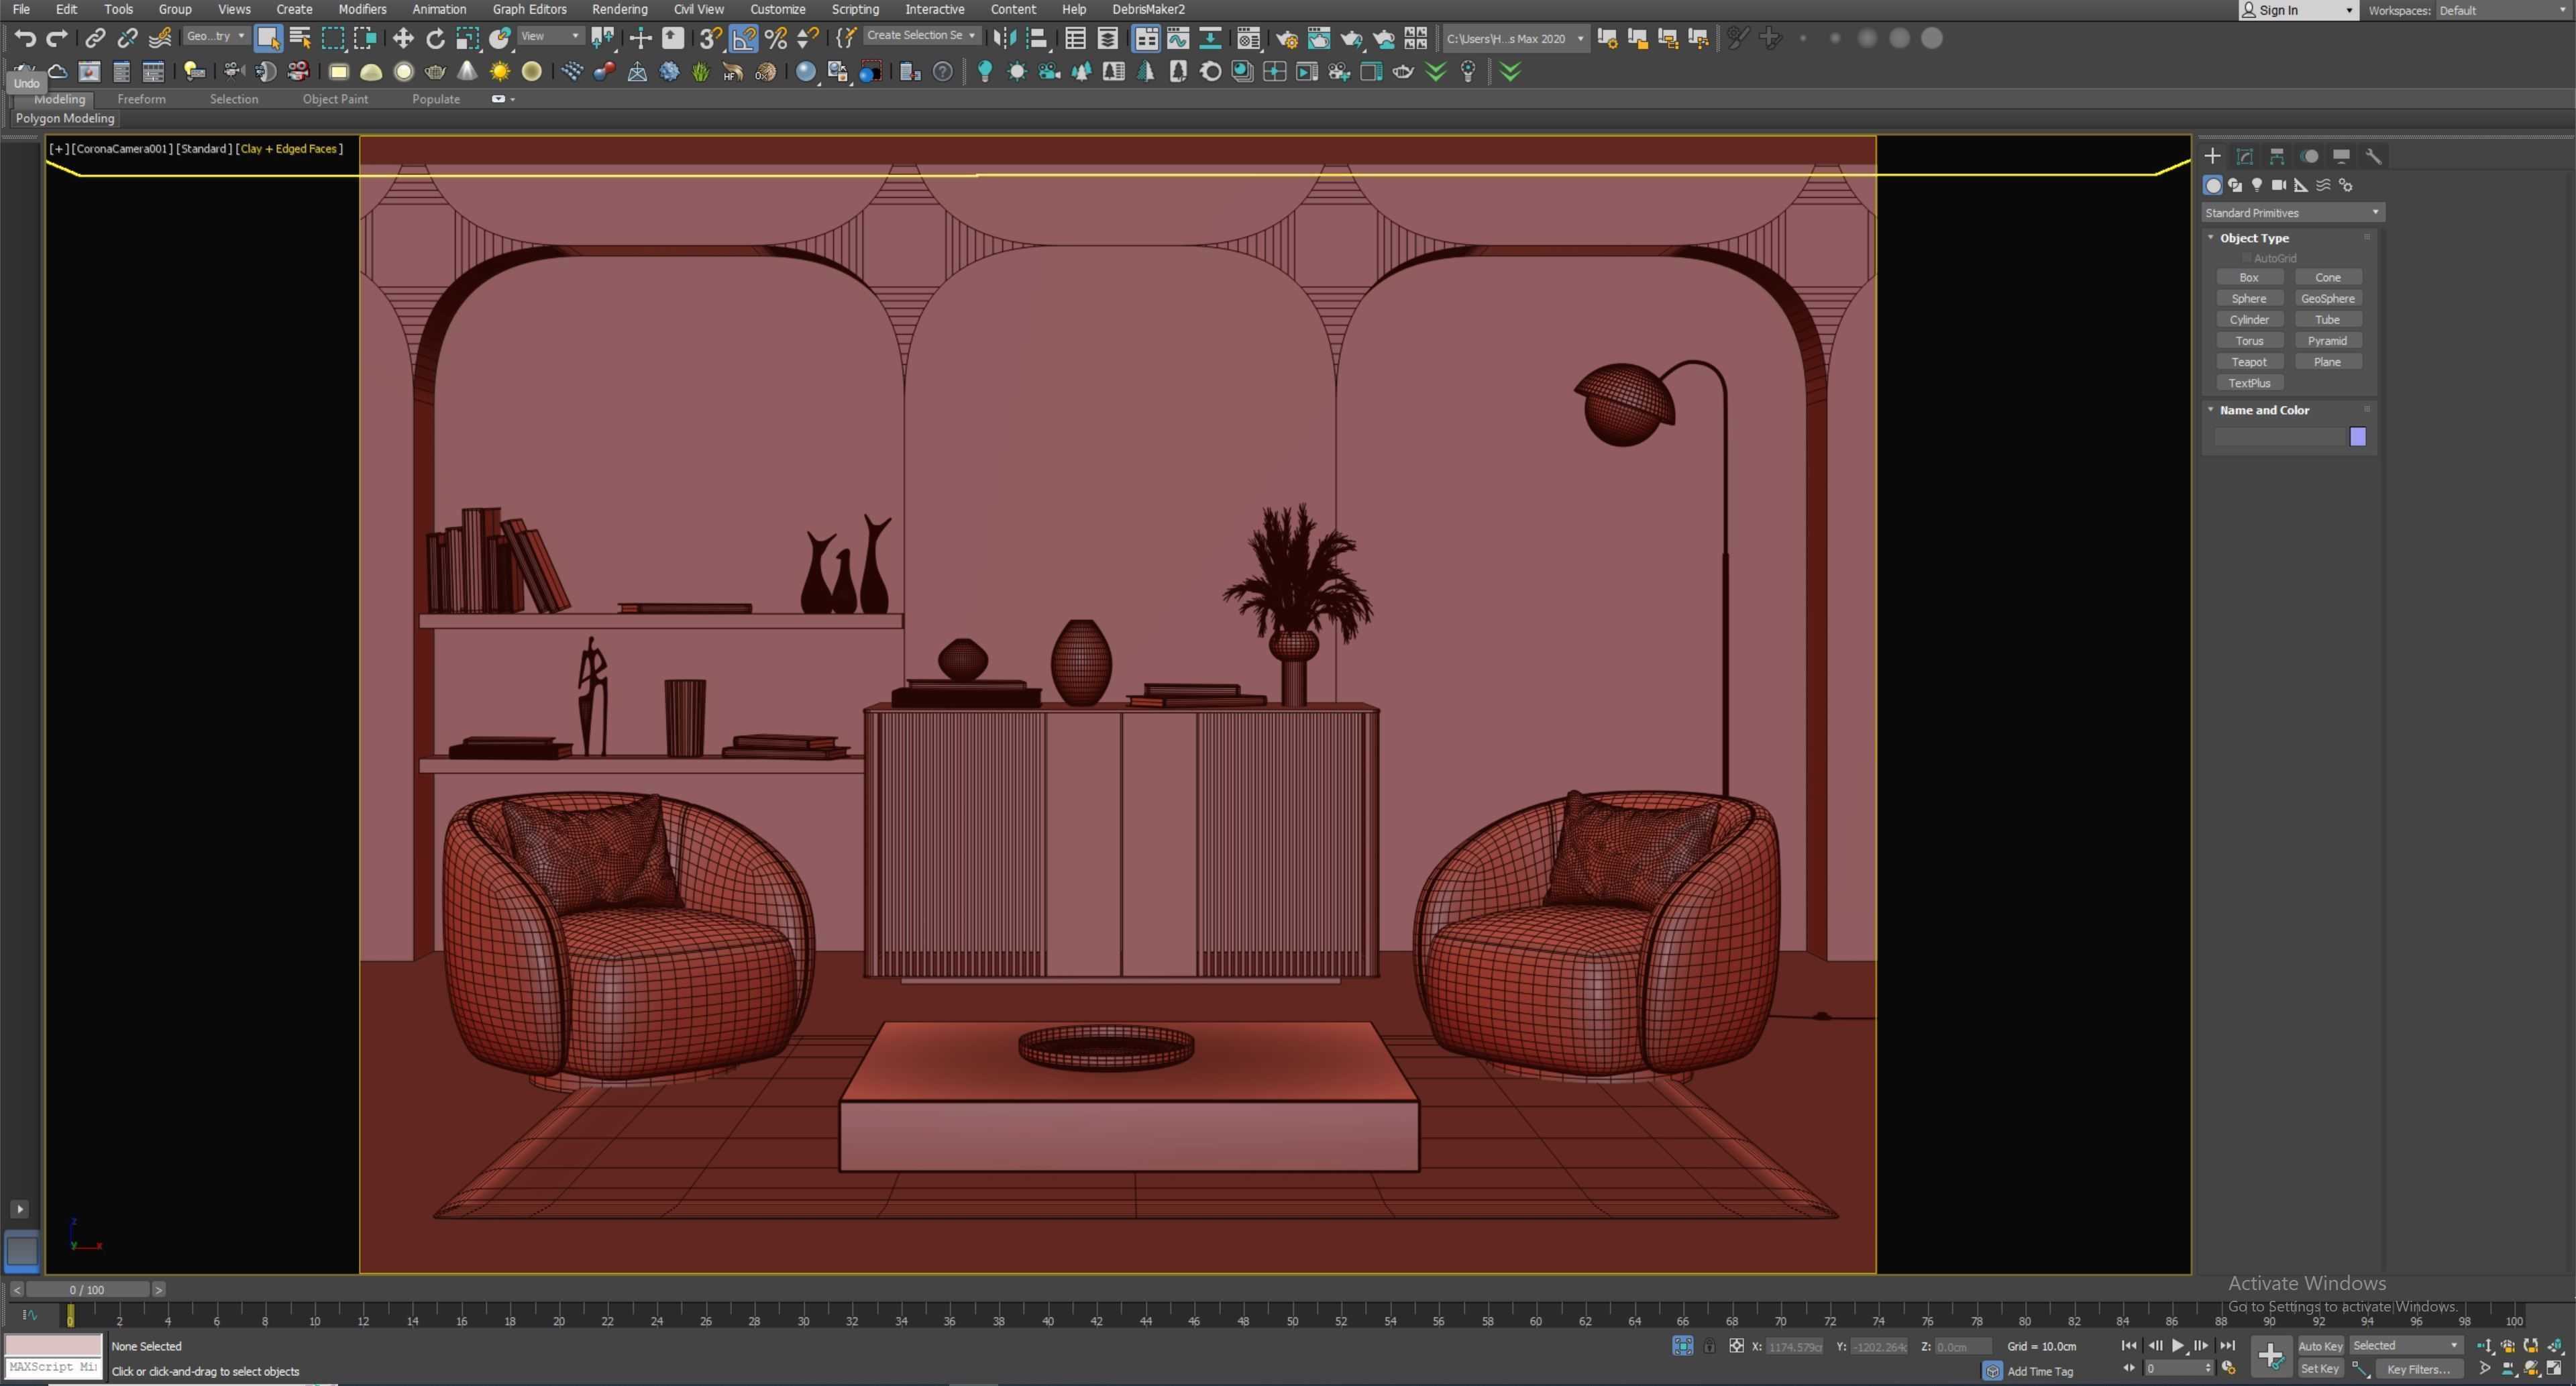Screen dimensions: 2576x1386
Task: Toggle Isolate Selection in status bar
Action: coord(1683,1346)
